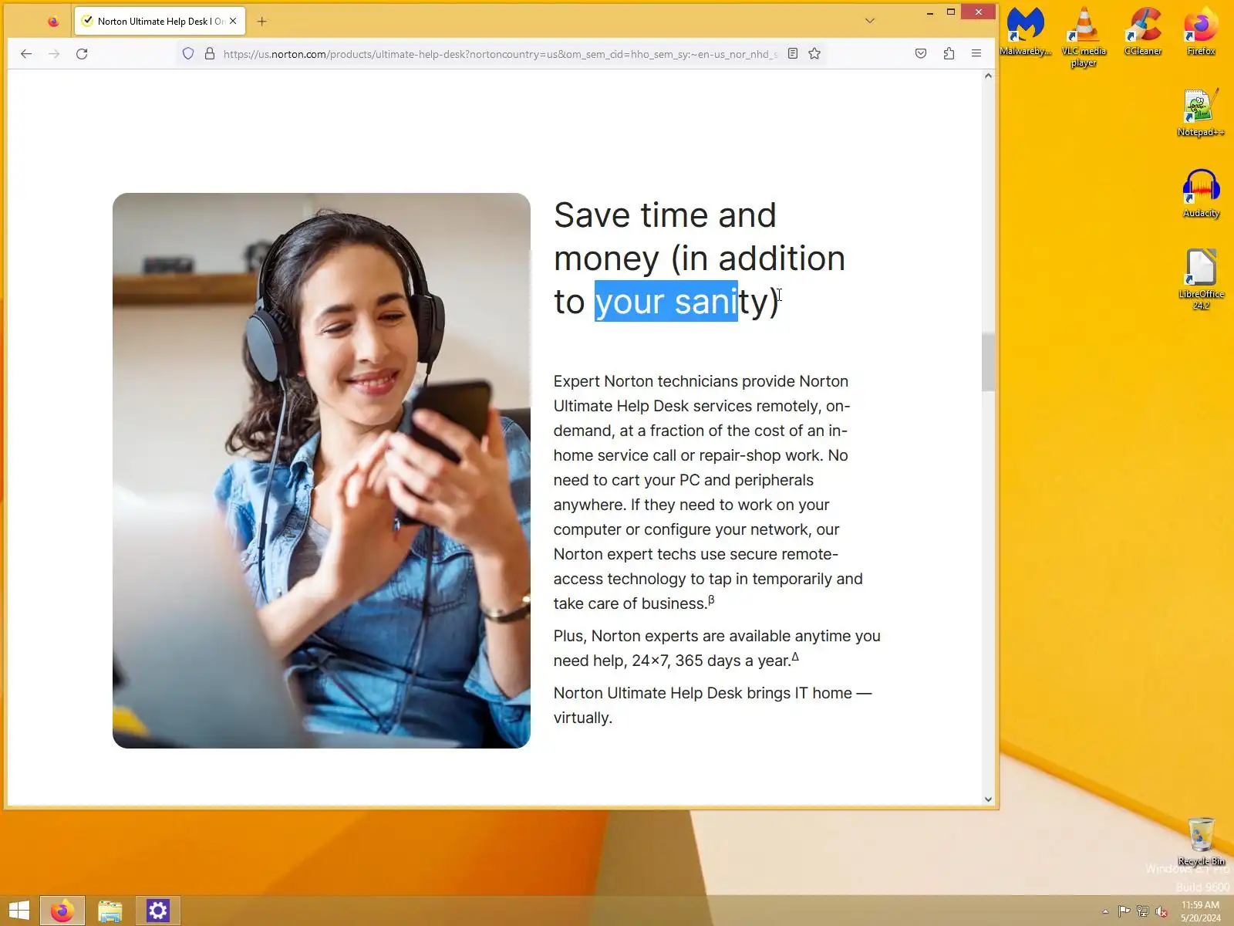Toggle reader view for this page

click(x=792, y=54)
